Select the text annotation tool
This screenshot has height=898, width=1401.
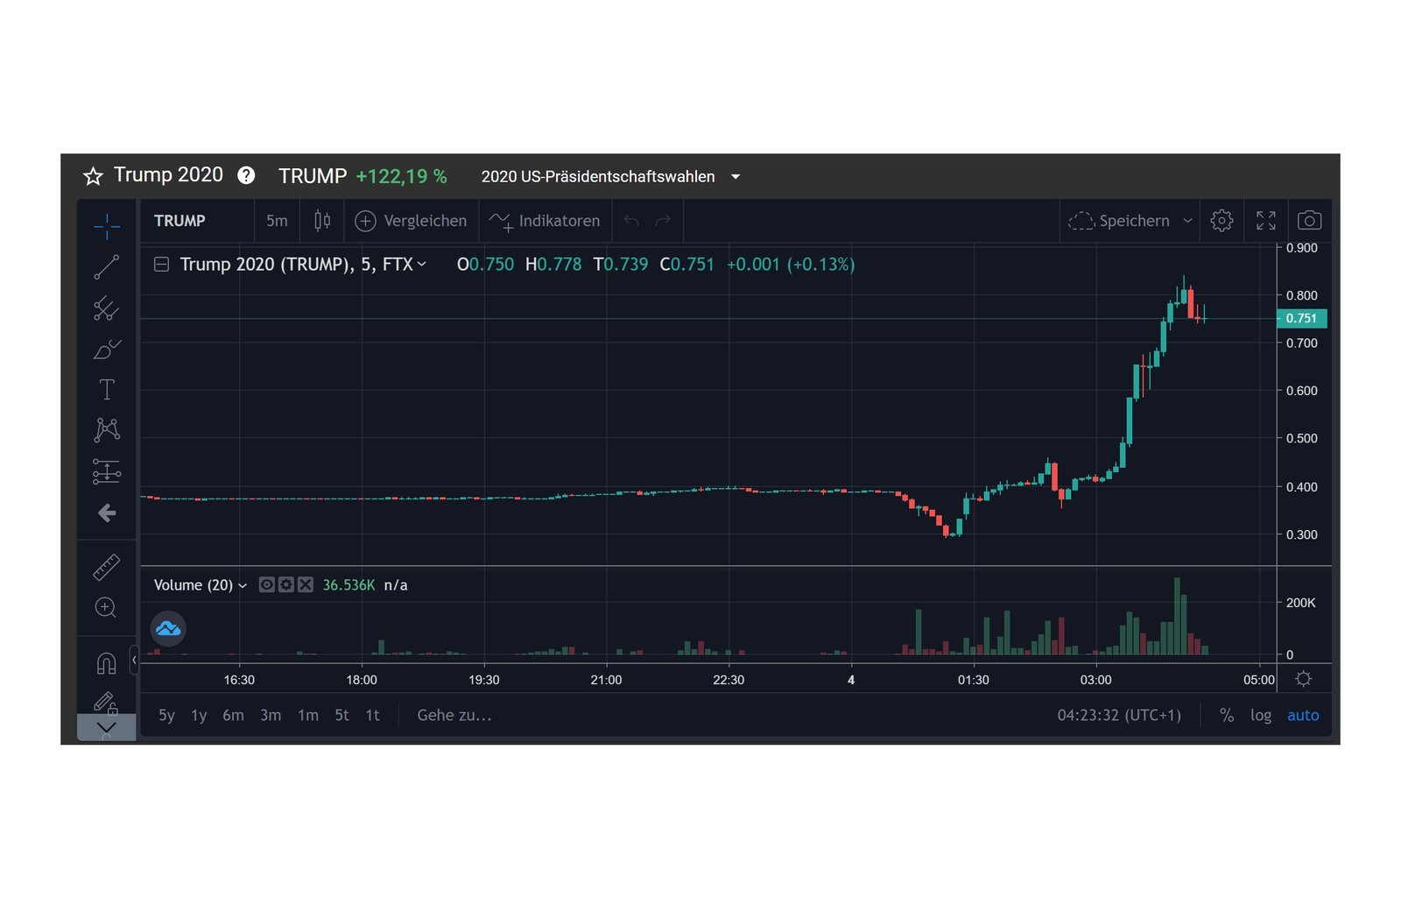pos(106,389)
